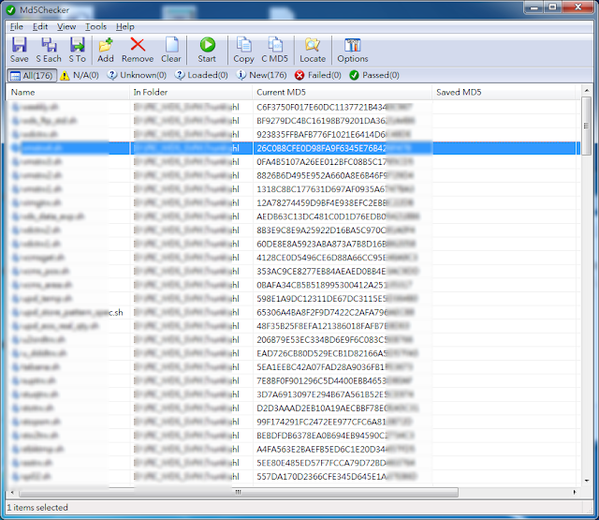Filter by Passed(0) items
599x520 pixels.
(374, 75)
